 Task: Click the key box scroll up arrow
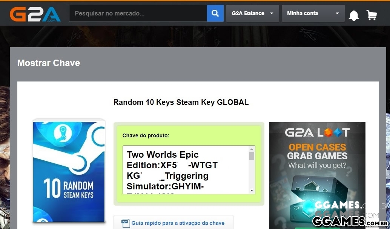(x=252, y=149)
